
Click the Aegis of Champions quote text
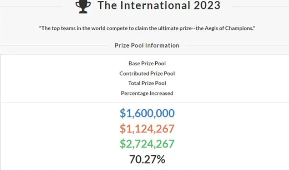tap(147, 28)
